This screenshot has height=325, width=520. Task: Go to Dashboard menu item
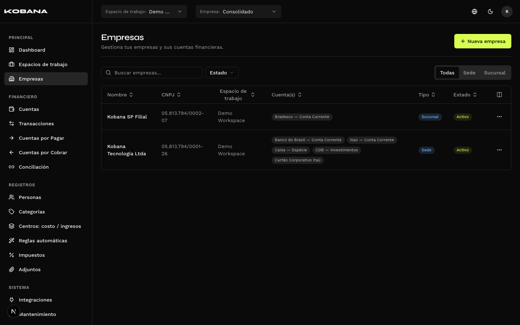pyautogui.click(x=46, y=50)
